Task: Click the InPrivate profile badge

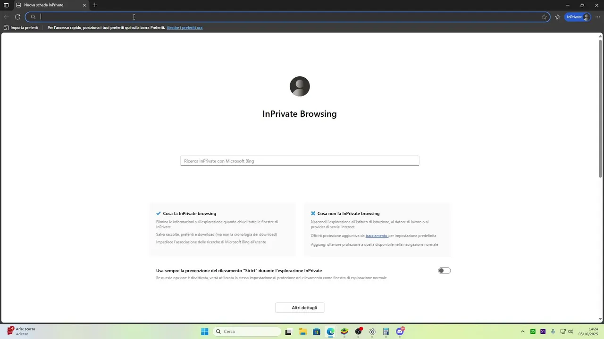Action: tap(578, 17)
